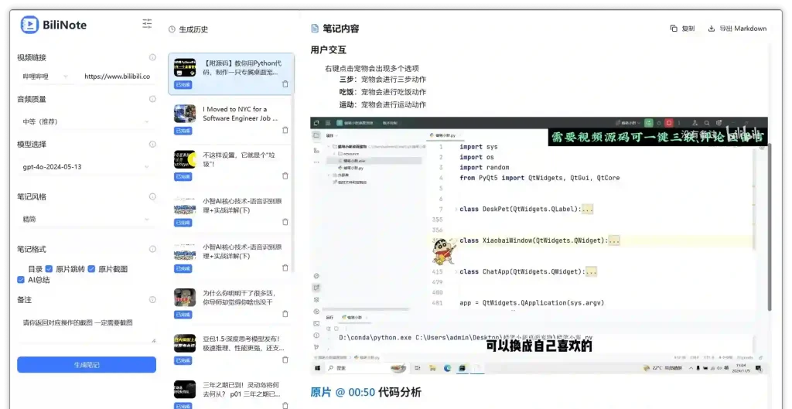792x409 pixels.
Task: Click the 生成历史 panel title
Action: click(x=193, y=29)
